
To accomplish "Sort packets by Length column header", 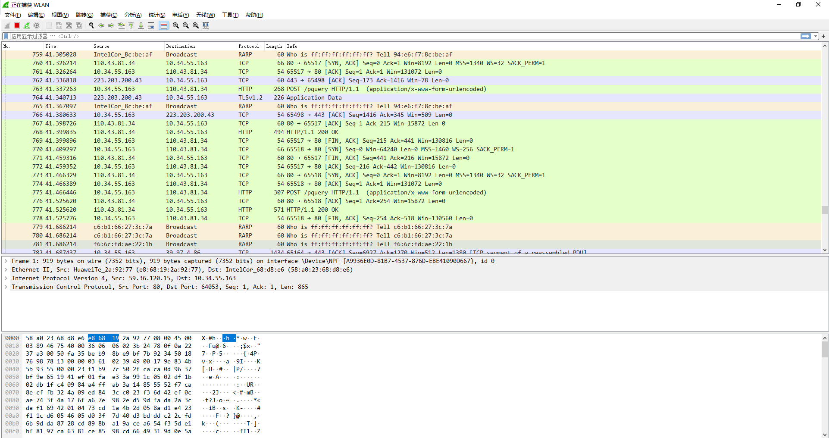I will tap(275, 46).
